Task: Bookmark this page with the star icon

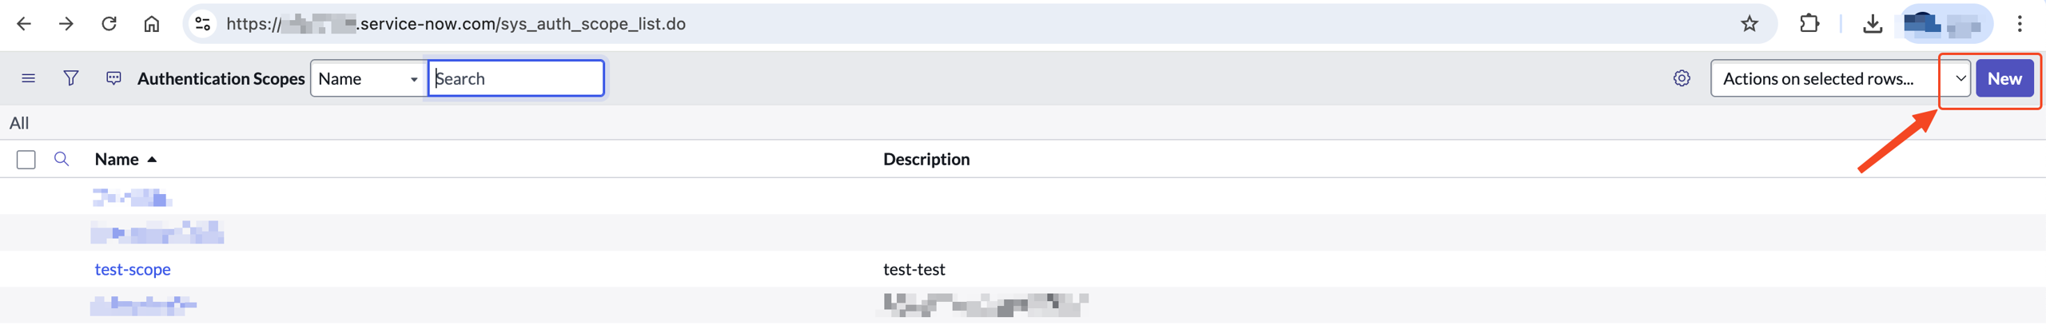Action: [1749, 24]
